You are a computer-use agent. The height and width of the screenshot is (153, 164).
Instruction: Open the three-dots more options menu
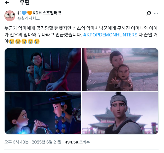(156, 13)
